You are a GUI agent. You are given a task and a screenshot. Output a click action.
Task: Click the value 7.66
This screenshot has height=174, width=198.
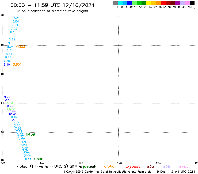[x=18, y=129]
